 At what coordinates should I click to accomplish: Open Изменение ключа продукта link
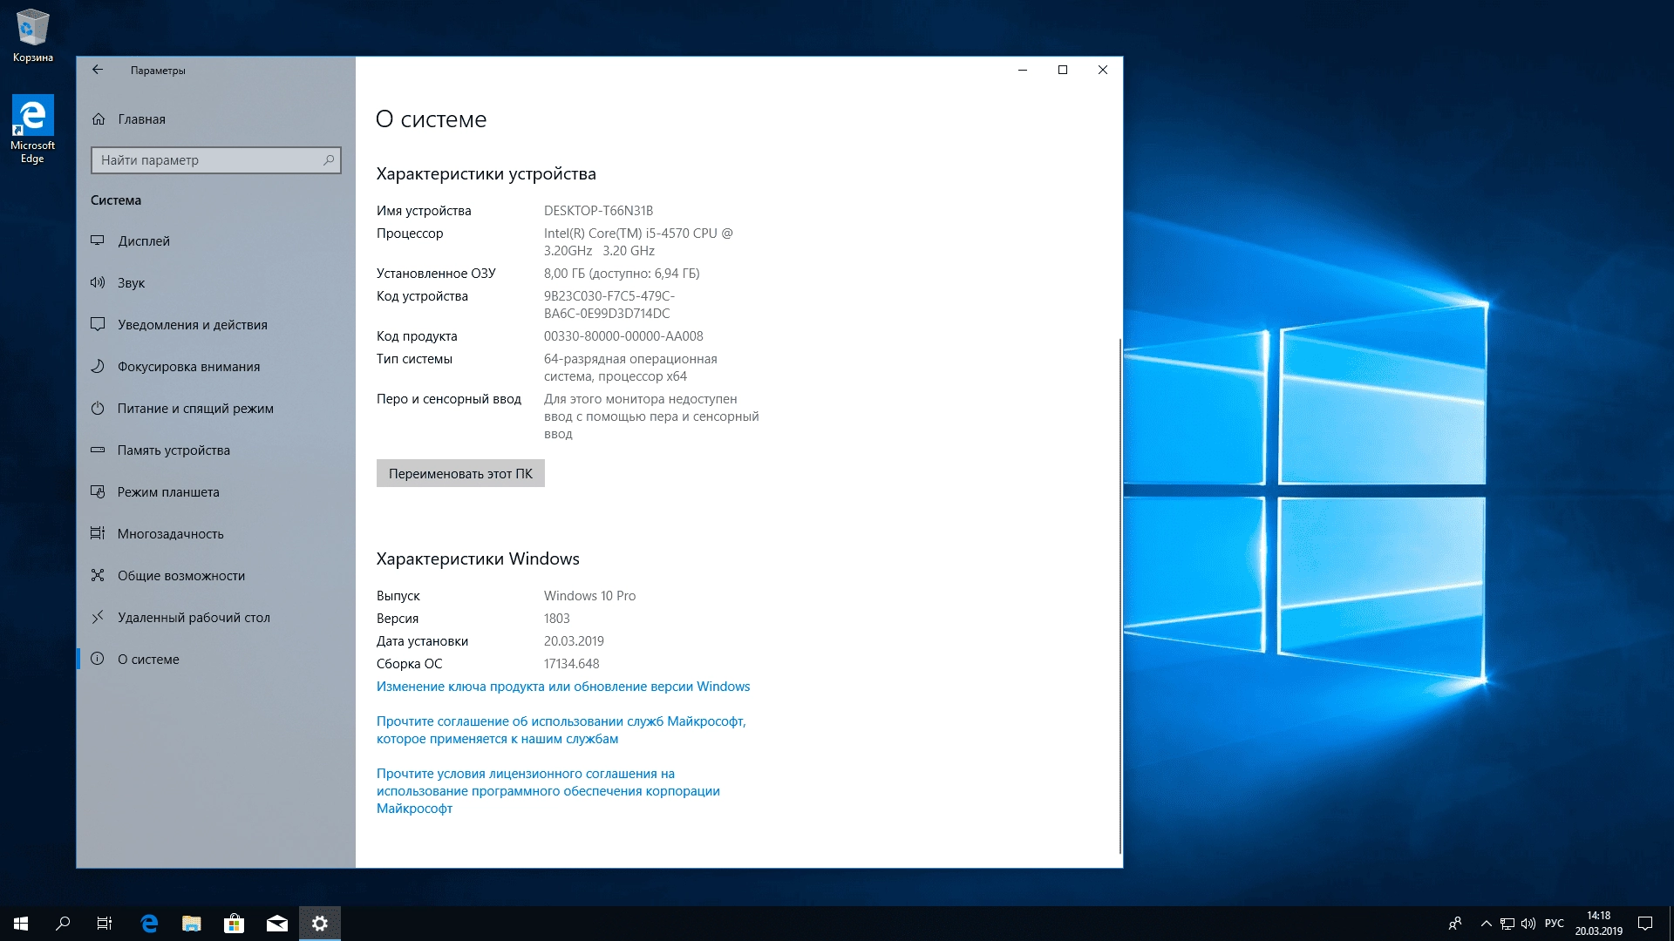pyautogui.click(x=563, y=687)
